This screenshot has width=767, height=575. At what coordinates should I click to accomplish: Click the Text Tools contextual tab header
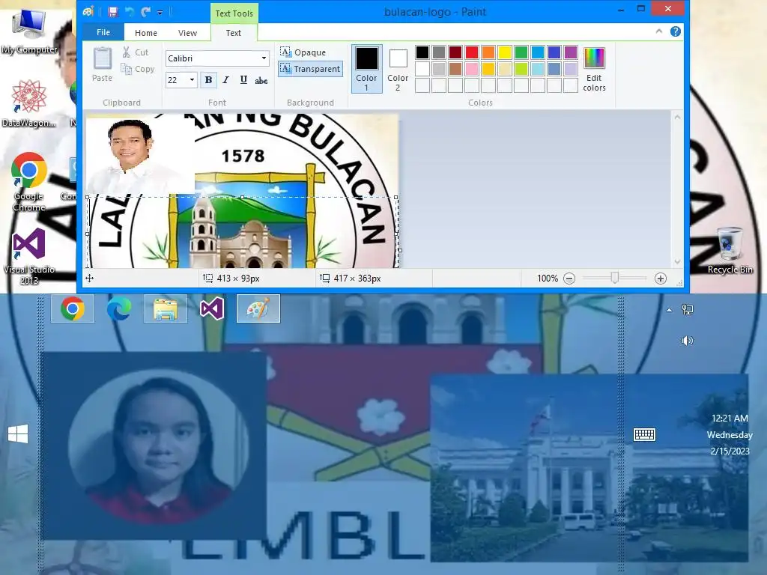pyautogui.click(x=234, y=13)
